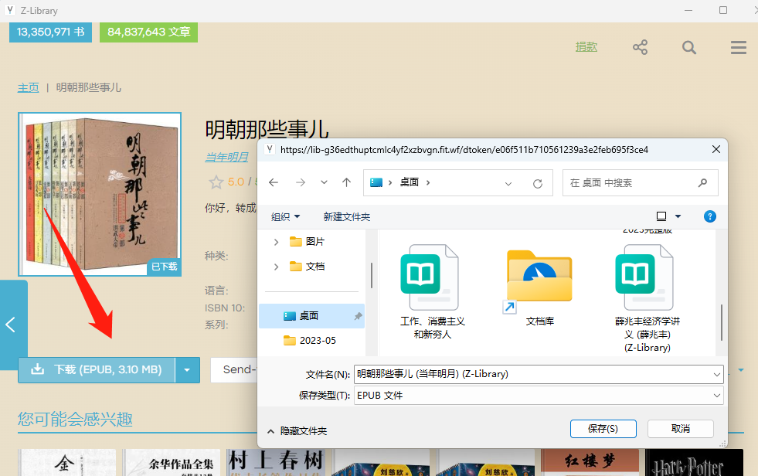Refresh the folder view in dialog
The image size is (758, 476).
(x=538, y=183)
